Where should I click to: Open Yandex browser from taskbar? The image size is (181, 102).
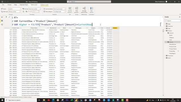coord(58,100)
